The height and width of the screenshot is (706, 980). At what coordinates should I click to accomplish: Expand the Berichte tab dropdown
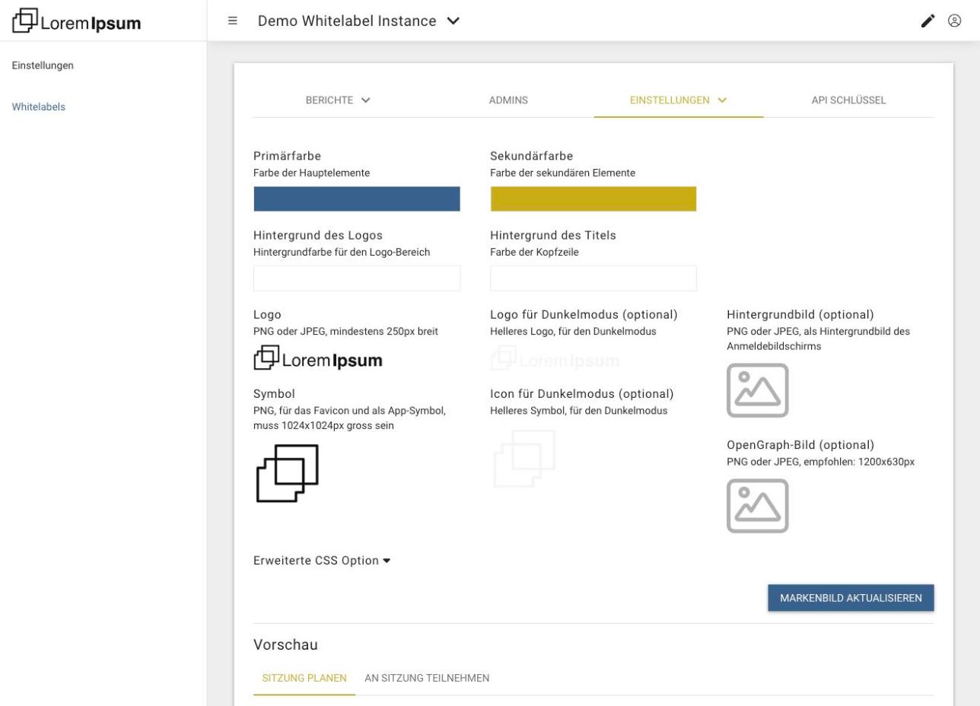338,100
